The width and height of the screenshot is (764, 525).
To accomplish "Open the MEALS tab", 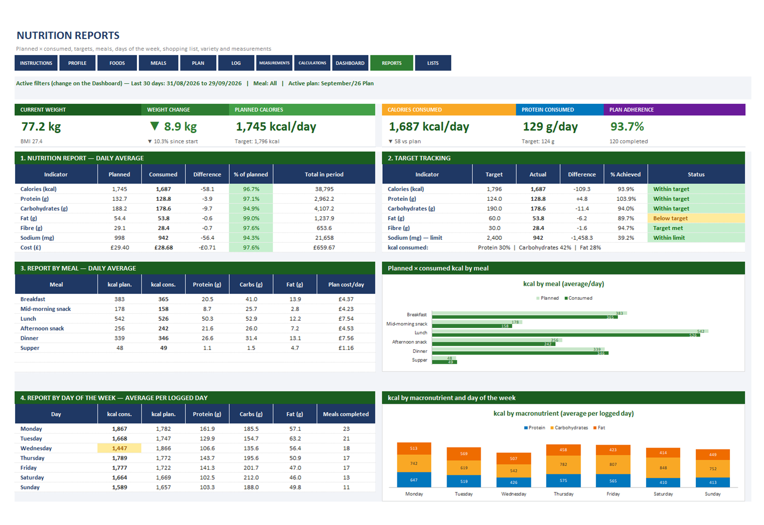I will [x=158, y=63].
